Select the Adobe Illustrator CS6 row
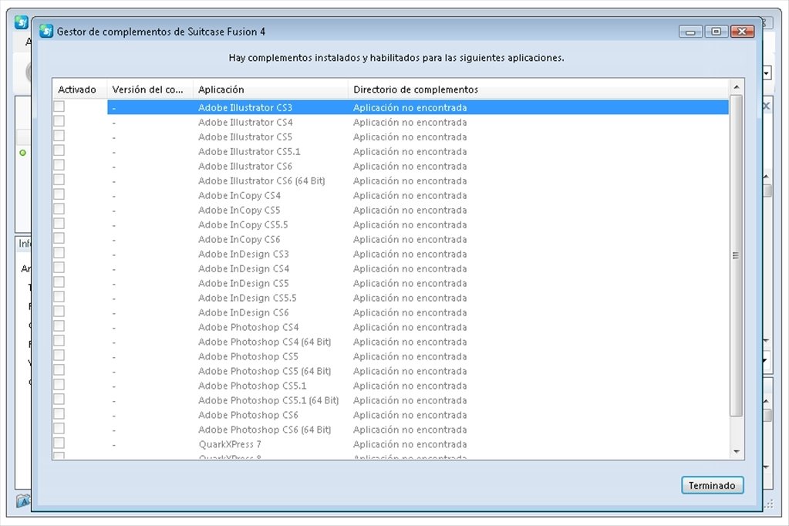The width and height of the screenshot is (789, 526). pyautogui.click(x=390, y=166)
